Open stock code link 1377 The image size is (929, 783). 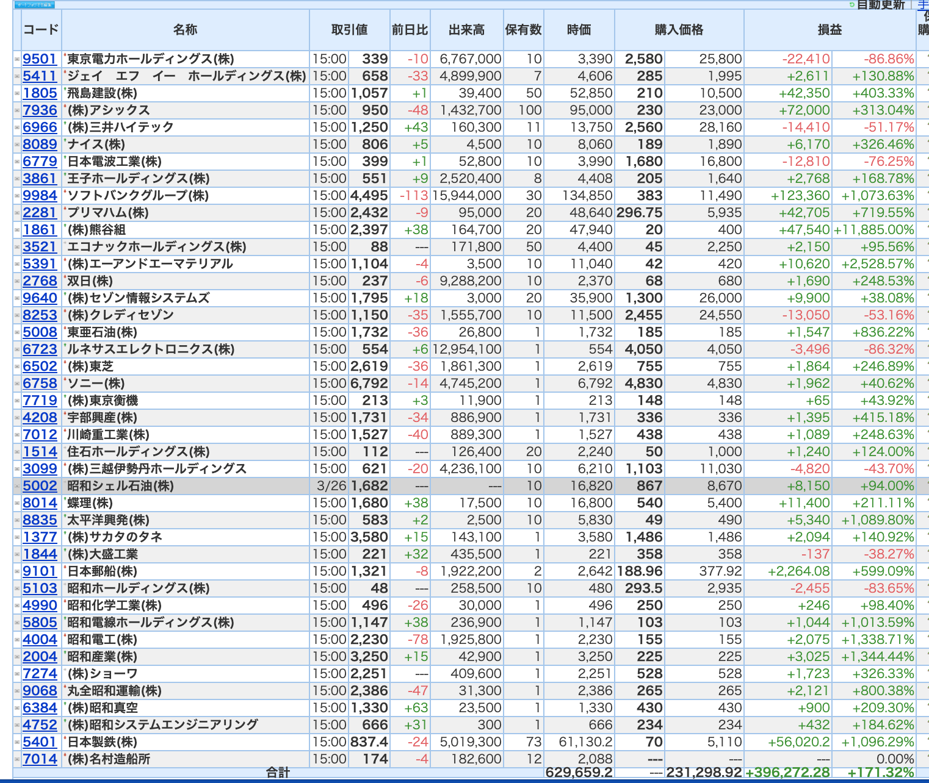[x=40, y=537]
